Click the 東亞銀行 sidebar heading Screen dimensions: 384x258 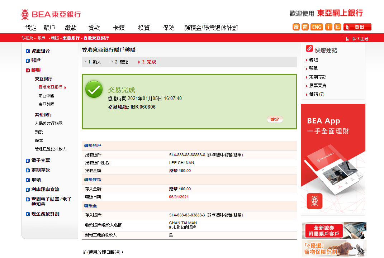click(43, 79)
